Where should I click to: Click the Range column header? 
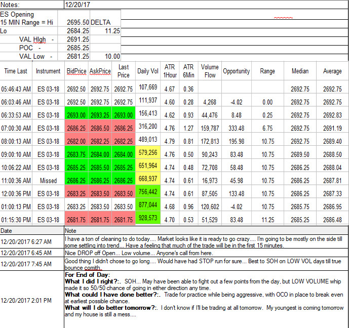[x=267, y=71]
